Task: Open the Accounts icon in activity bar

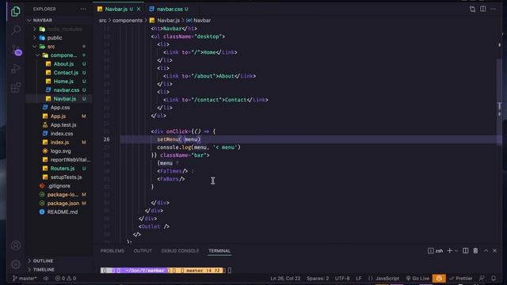Action: (x=16, y=245)
